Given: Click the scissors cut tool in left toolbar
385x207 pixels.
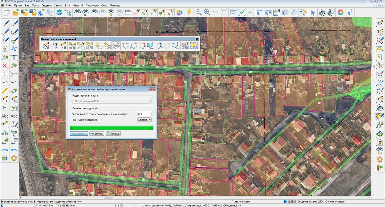Looking at the screenshot, I should coord(5,57).
